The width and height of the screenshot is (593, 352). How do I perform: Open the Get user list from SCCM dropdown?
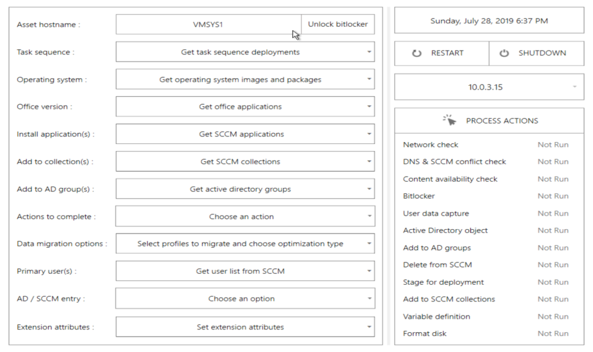(245, 271)
